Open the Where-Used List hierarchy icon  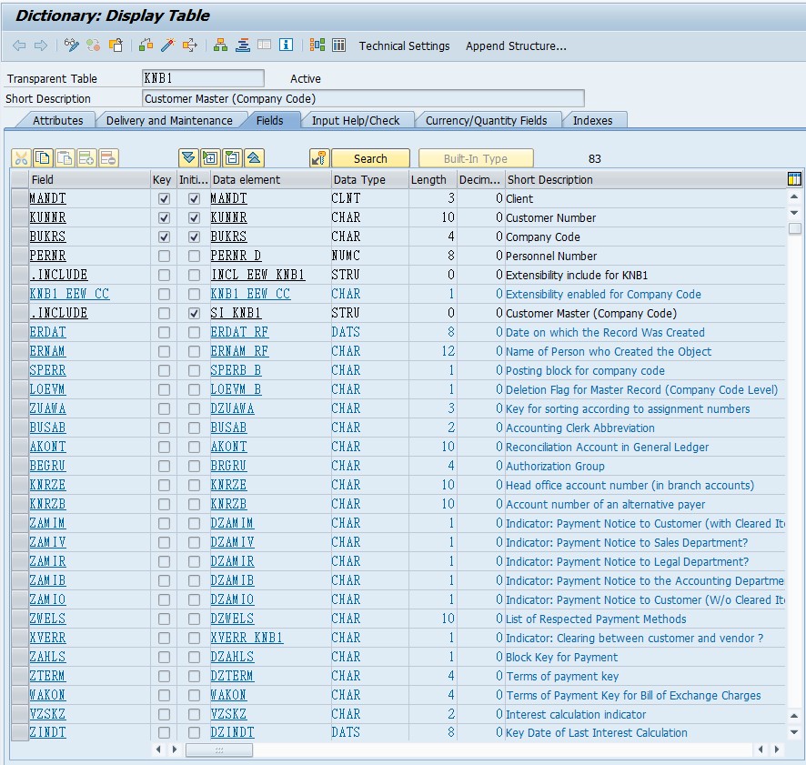[220, 45]
